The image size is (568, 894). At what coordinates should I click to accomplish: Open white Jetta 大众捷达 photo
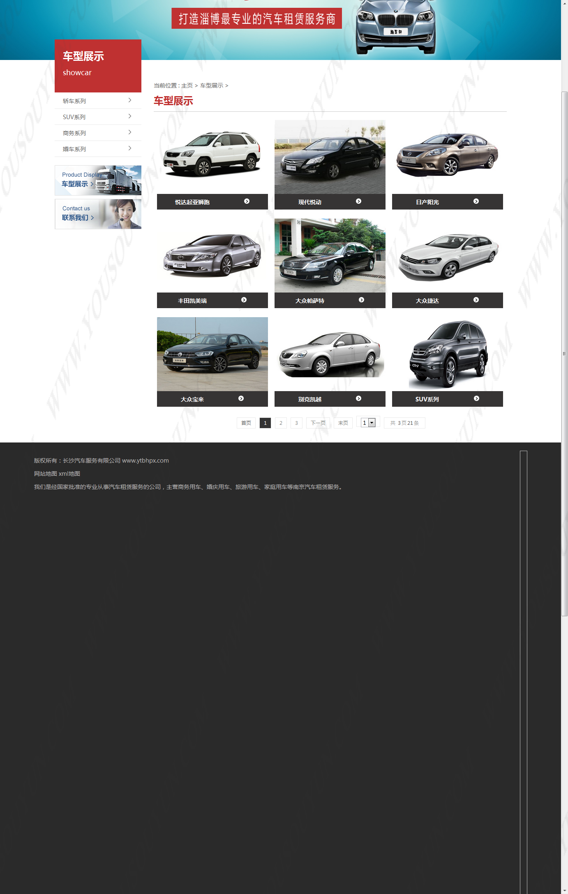448,256
